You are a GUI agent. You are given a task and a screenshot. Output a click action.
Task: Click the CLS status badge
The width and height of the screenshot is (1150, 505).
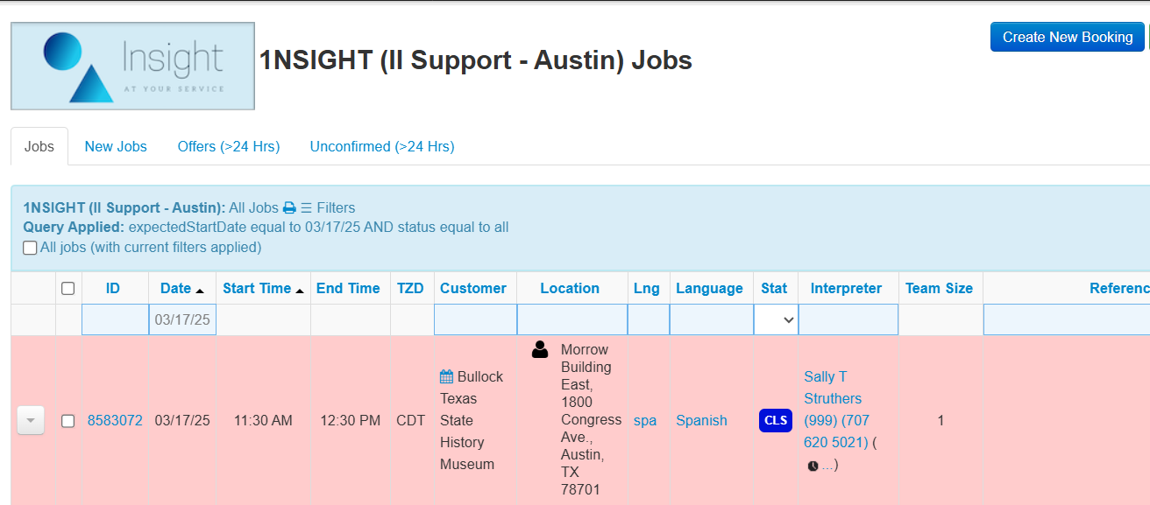point(776,420)
